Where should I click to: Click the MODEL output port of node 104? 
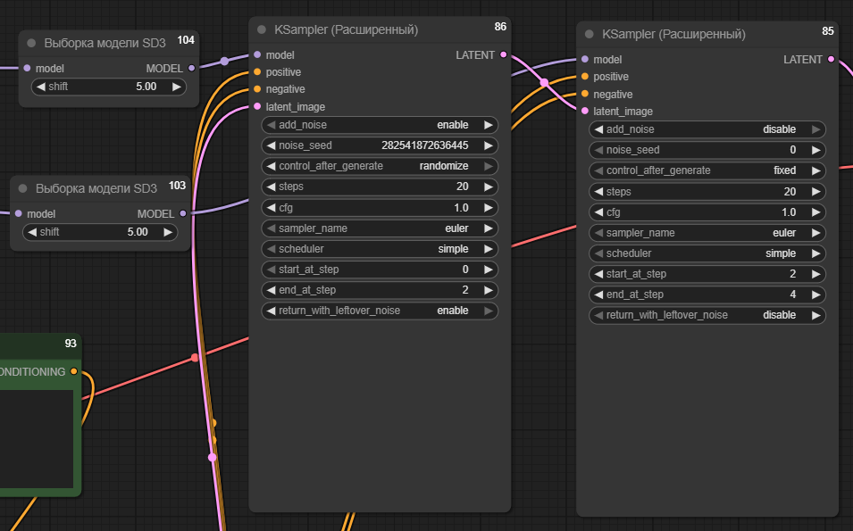191,68
